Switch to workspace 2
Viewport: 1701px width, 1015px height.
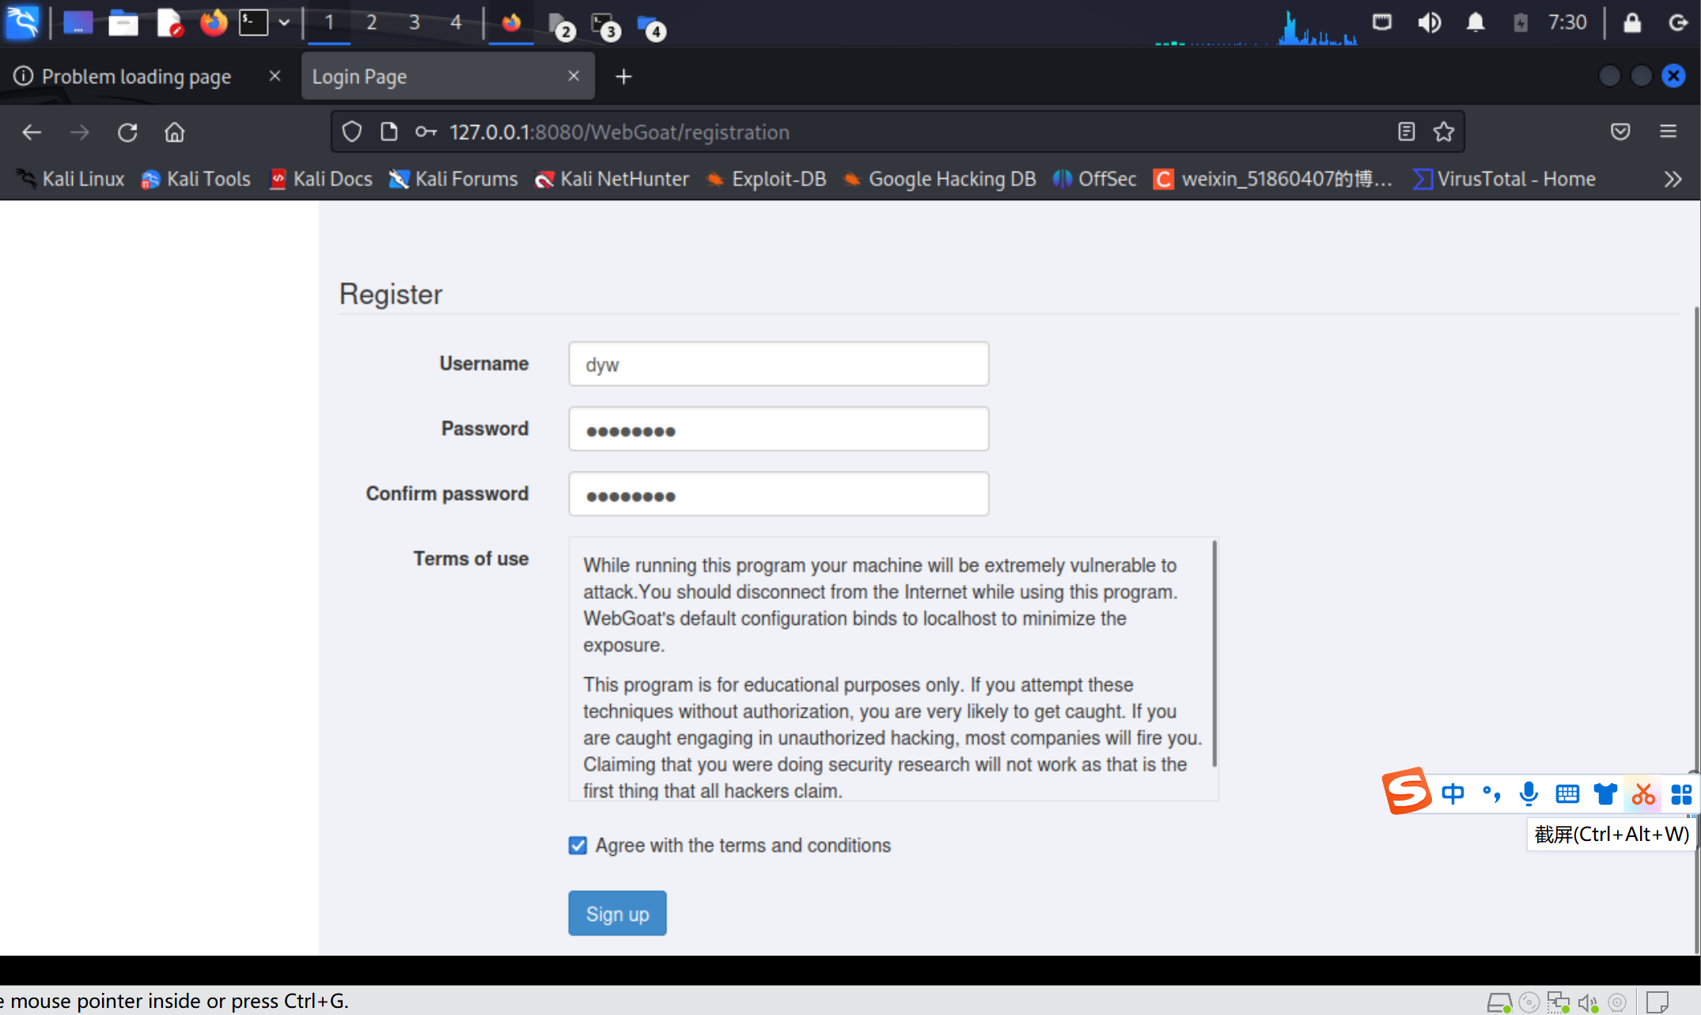point(371,23)
